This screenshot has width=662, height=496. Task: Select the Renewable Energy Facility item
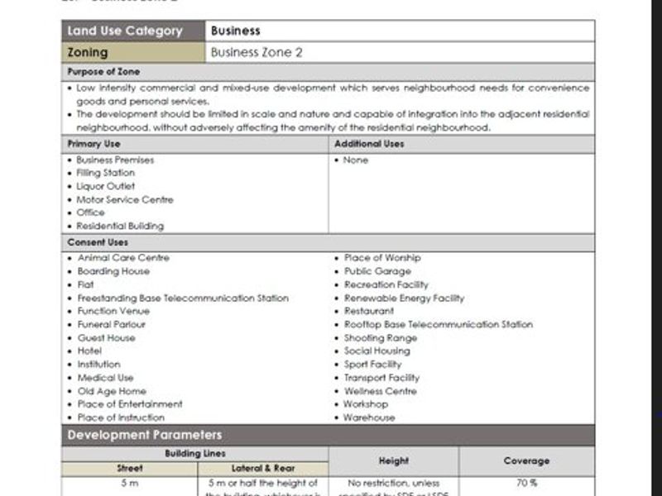[404, 298]
